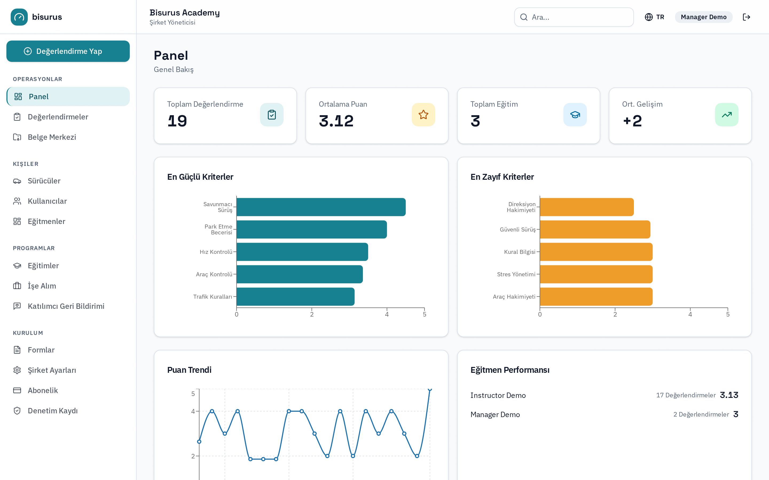This screenshot has height=480, width=769.
Task: Click the Formlar document icon
Action: click(17, 350)
